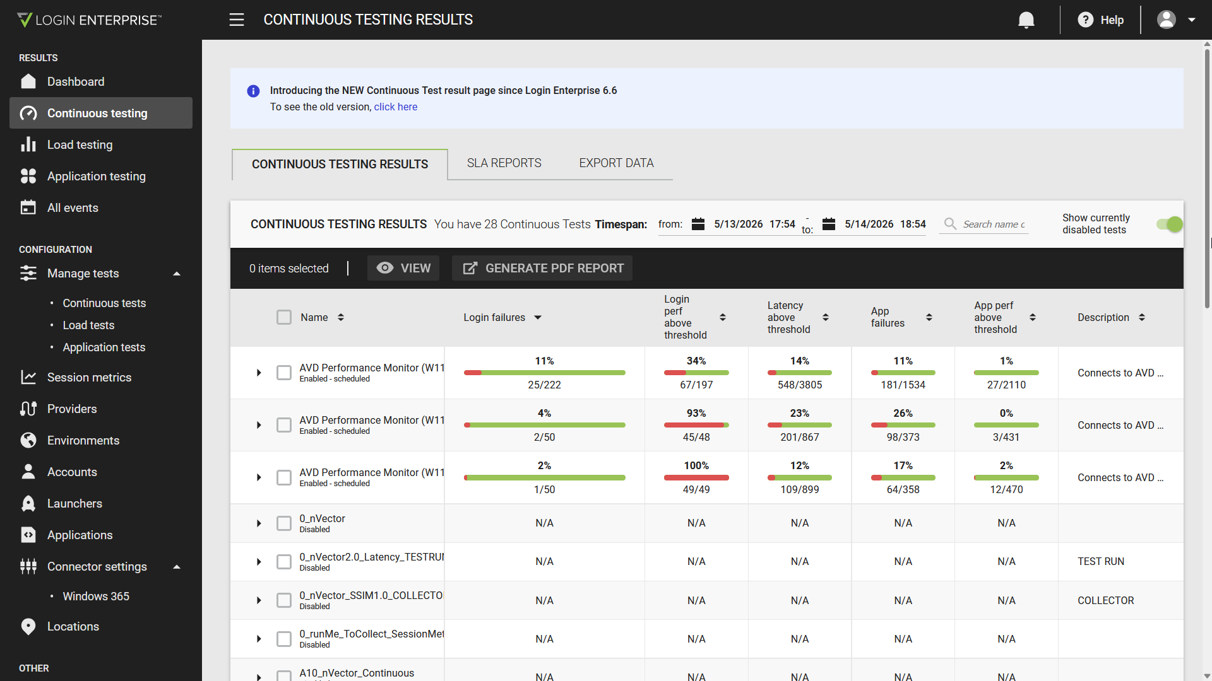
Task: Switch to the EXPORT DATA tab
Action: tap(616, 163)
